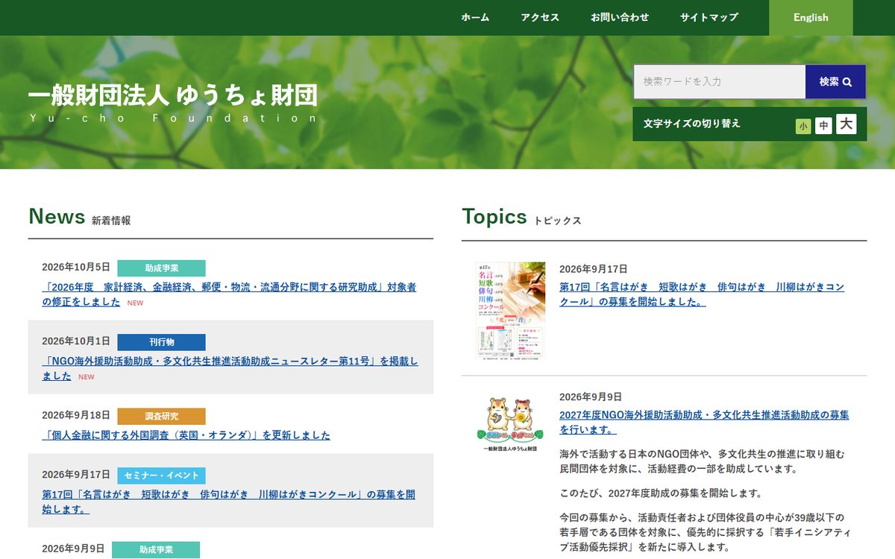The height and width of the screenshot is (559, 895).
Task: Click the セミナー・イベント category tag
Action: (161, 476)
